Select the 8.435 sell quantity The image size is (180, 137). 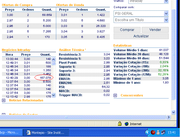click(101, 37)
